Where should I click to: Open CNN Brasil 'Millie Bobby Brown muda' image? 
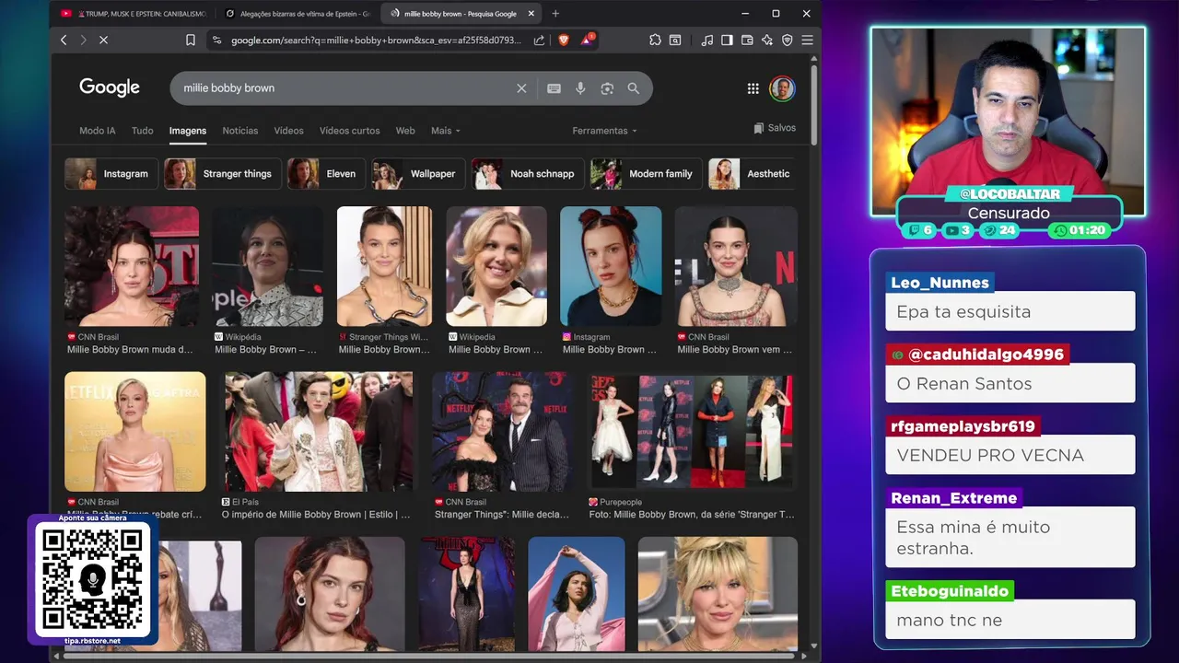point(132,266)
